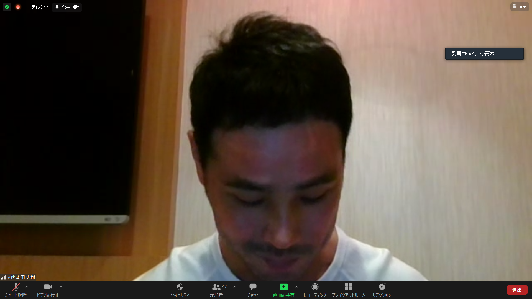Click the green encryption shield icon

(x=7, y=7)
